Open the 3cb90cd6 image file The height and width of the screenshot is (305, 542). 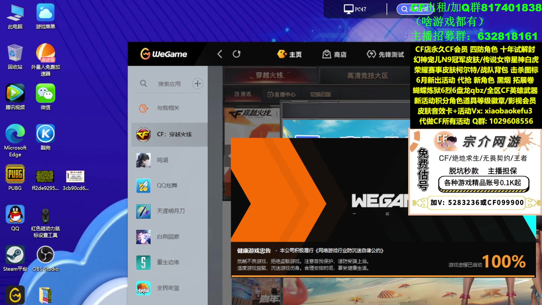(x=75, y=180)
